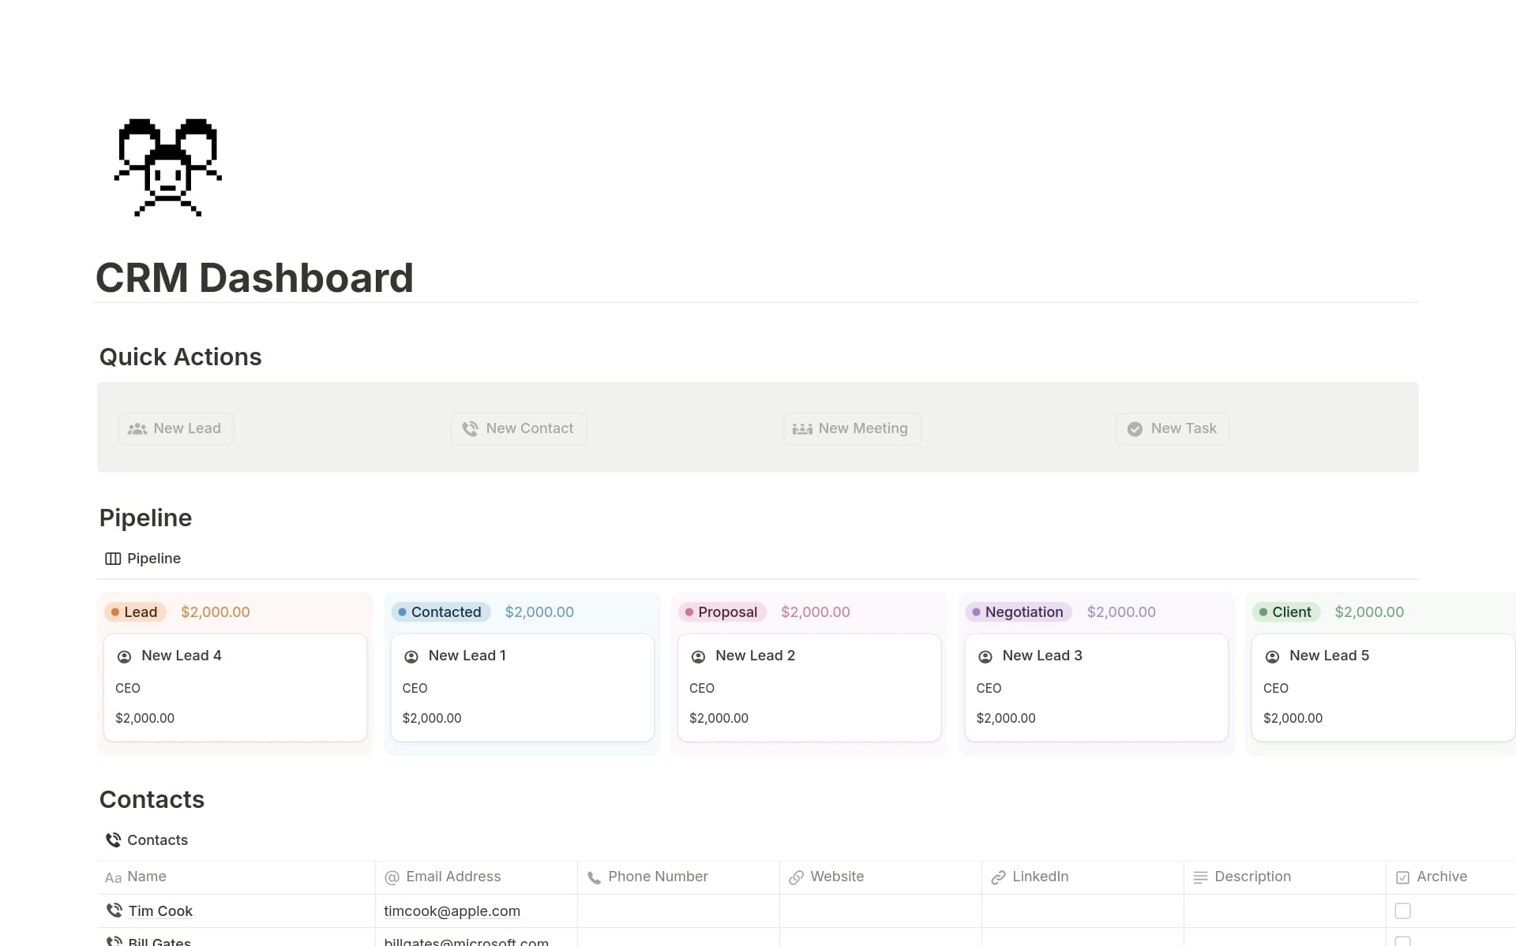Click the person icon on New Lead 5 card
The width and height of the screenshot is (1516, 946).
1272,656
